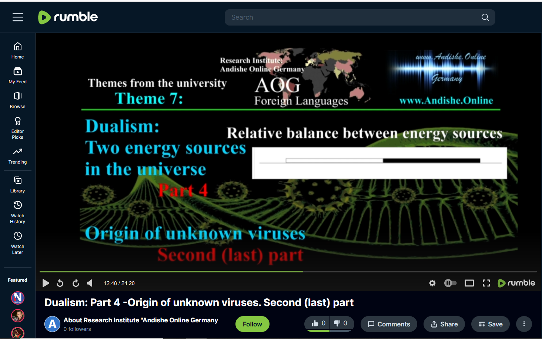Viewport: 542px width, 339px height.
Task: Enter fullscreen mode
Action: click(486, 283)
